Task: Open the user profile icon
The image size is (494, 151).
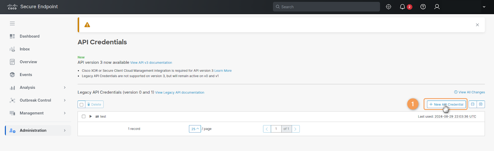Action: (437, 7)
